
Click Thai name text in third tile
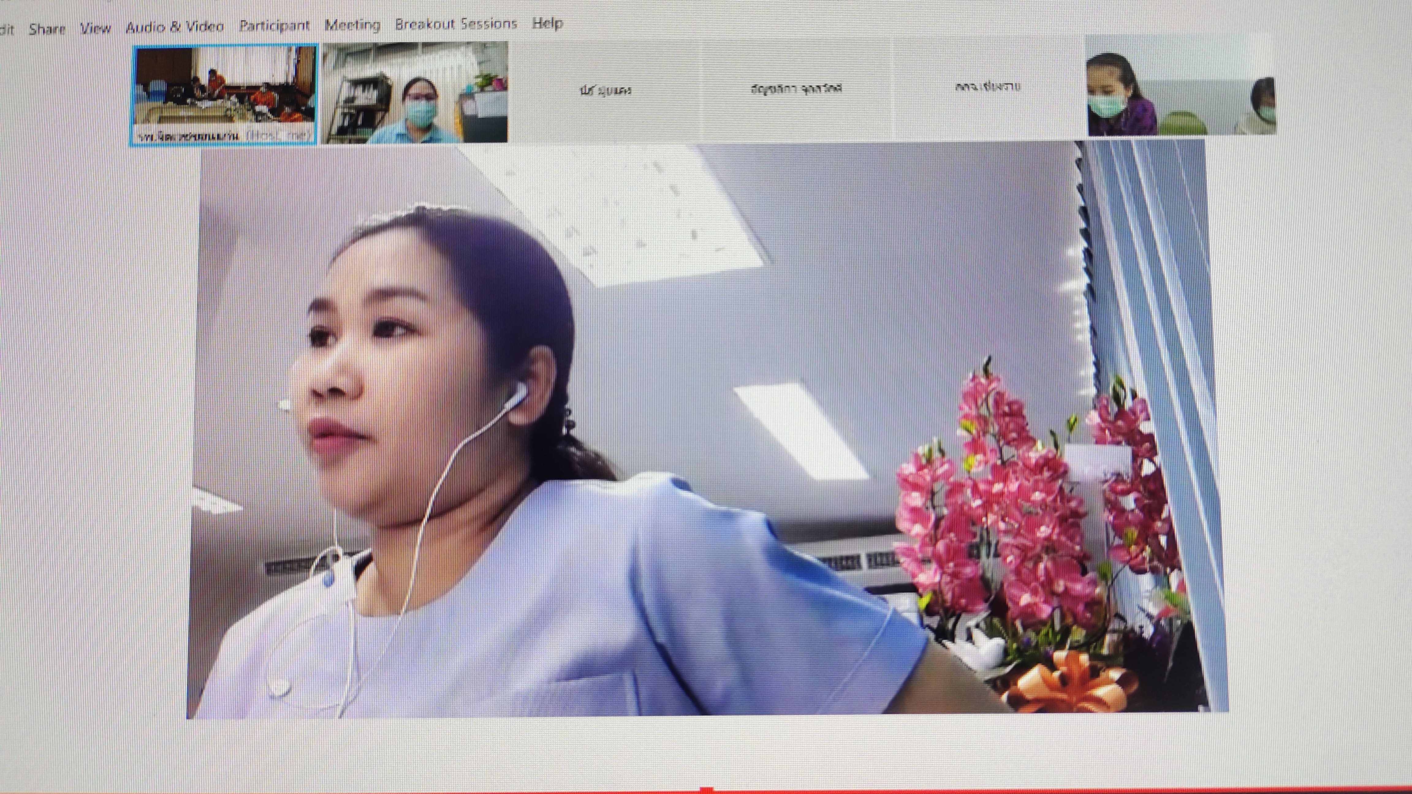pos(605,90)
